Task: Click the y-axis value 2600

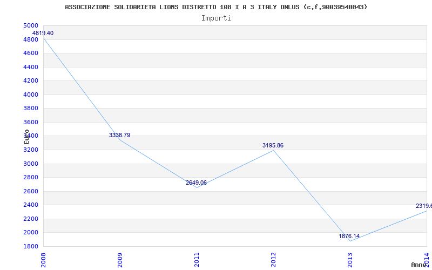Action: (x=31, y=191)
